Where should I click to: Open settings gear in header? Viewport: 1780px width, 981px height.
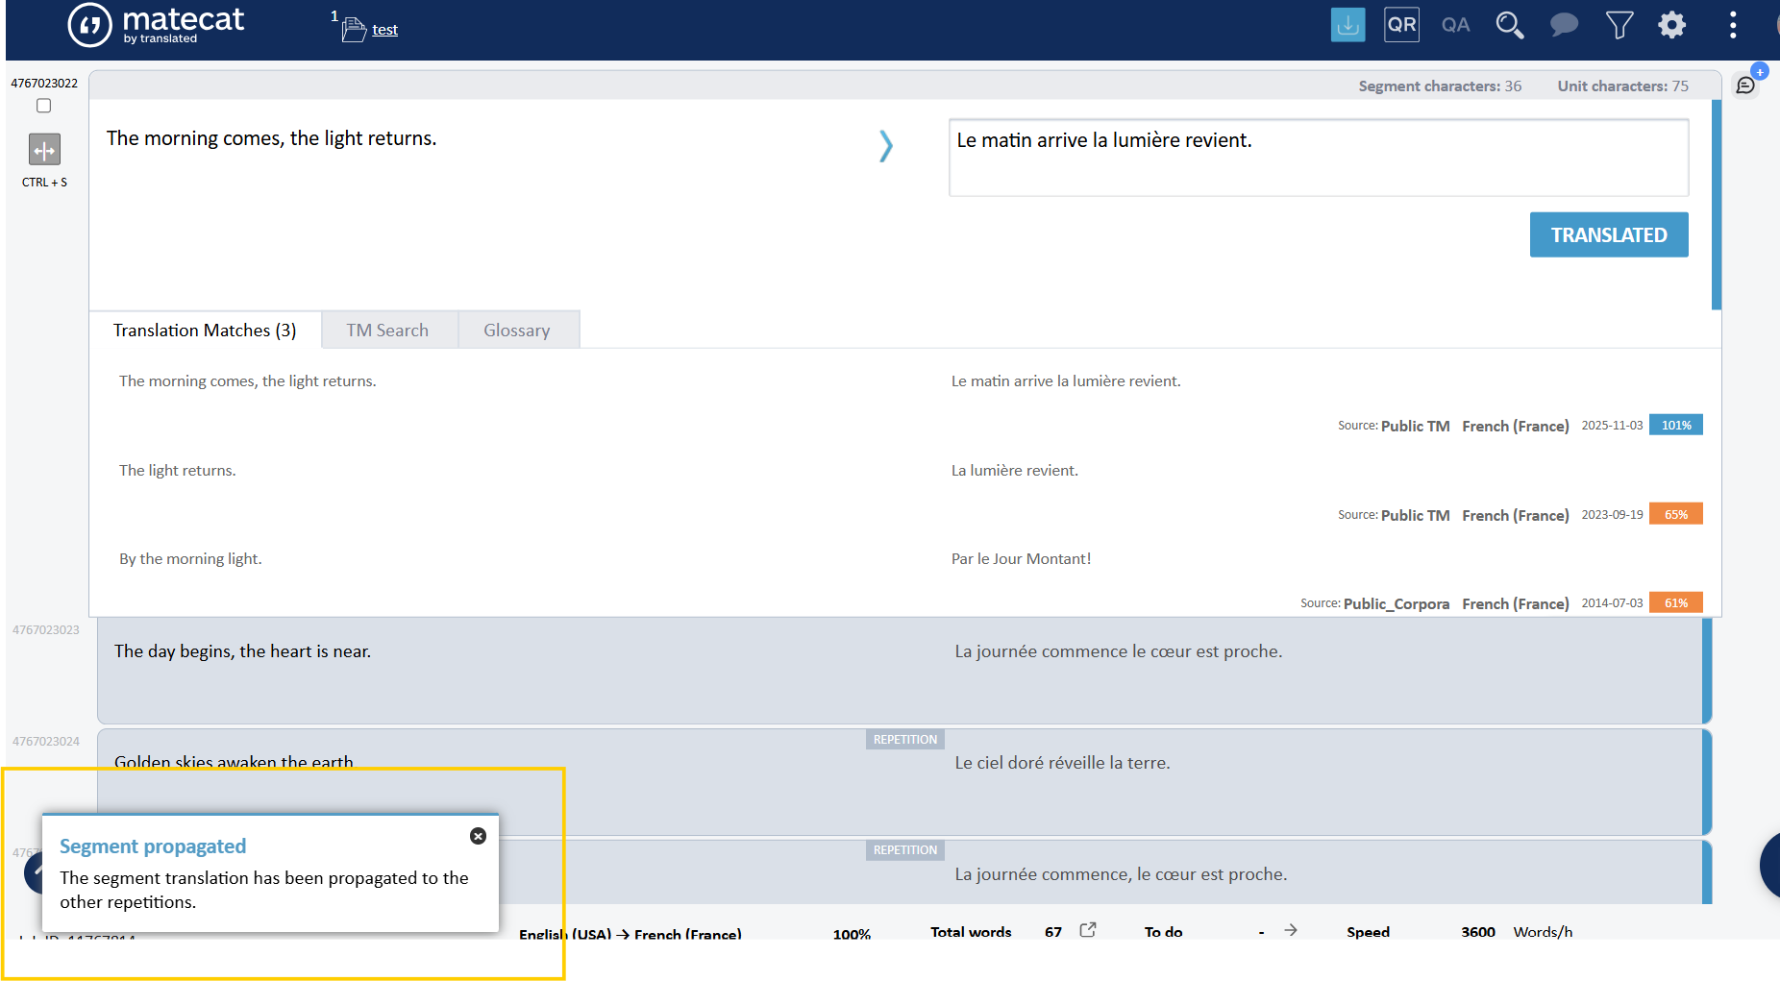coord(1672,25)
